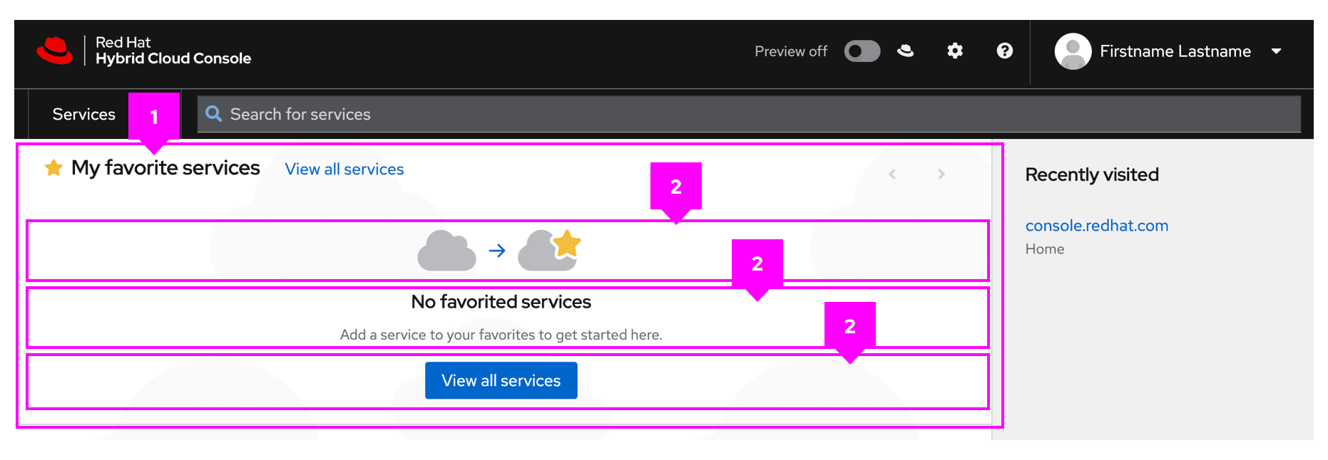Click the Preview off label
Screen dimensions: 1328x460
[x=791, y=51]
